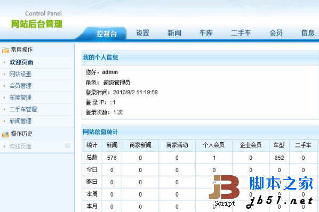Click the 今日 row label
The height and width of the screenshot is (212, 319).
click(x=92, y=169)
